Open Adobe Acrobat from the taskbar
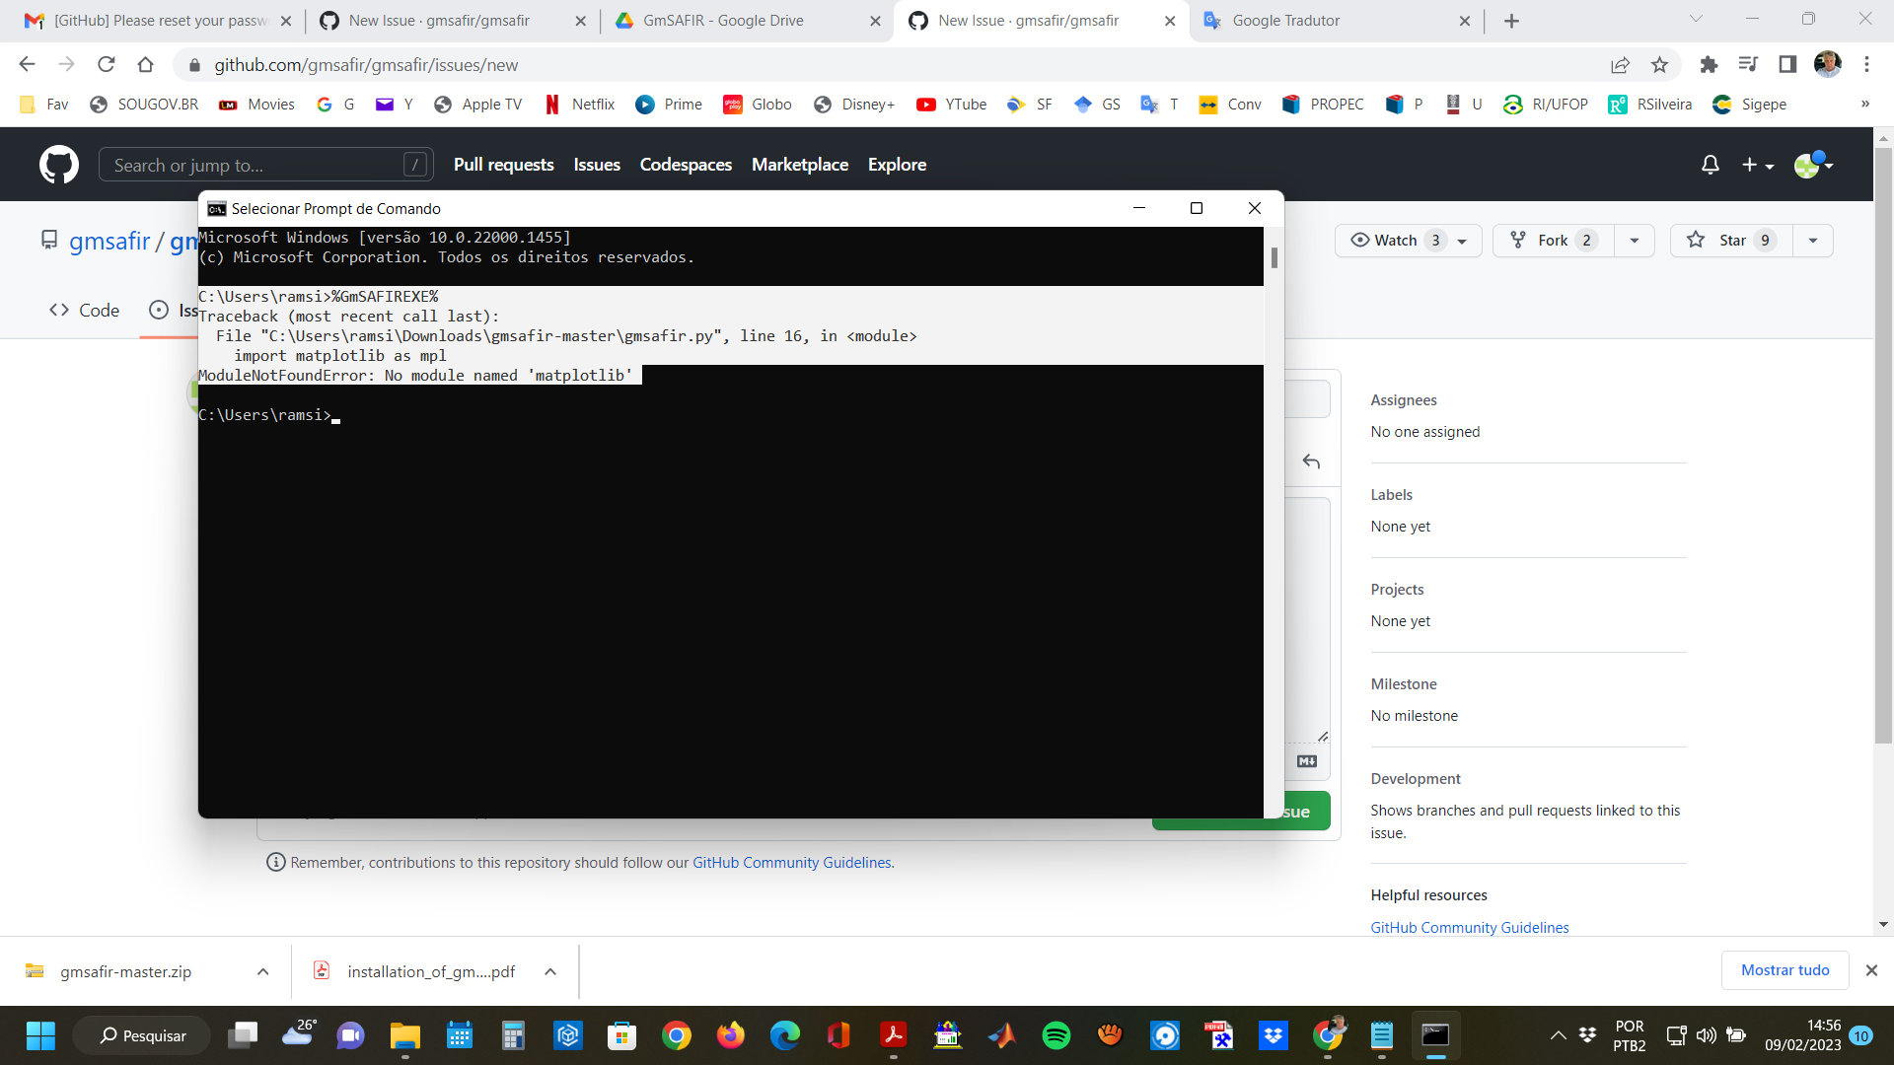 [x=892, y=1035]
